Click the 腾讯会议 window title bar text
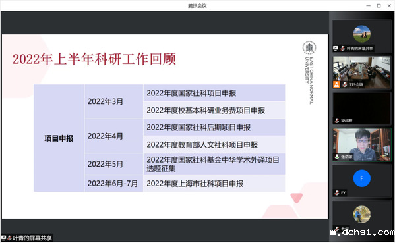This screenshot has width=395, height=243. pyautogui.click(x=197, y=5)
